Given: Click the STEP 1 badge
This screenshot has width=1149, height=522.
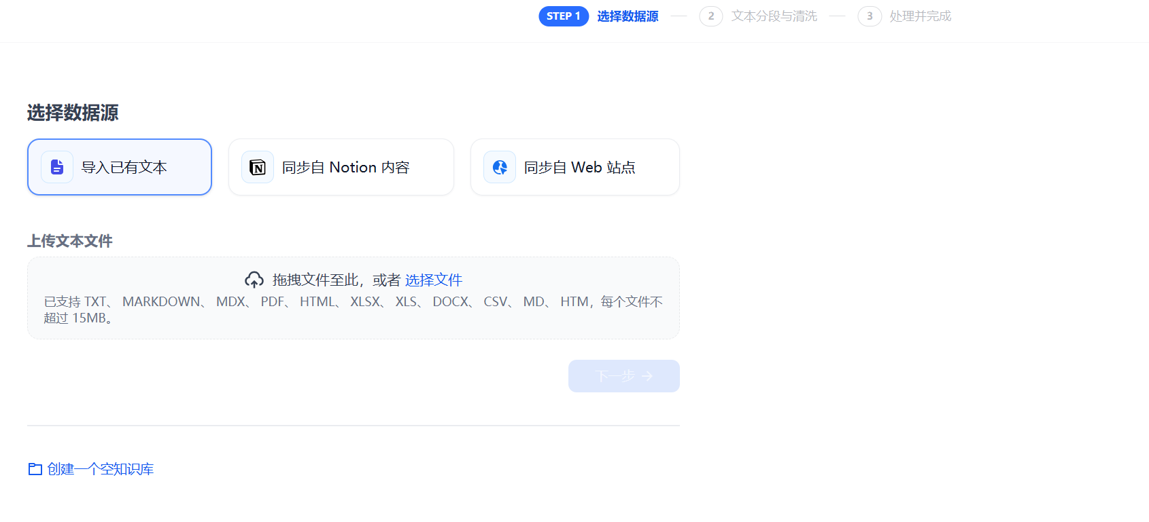Looking at the screenshot, I should point(563,16).
